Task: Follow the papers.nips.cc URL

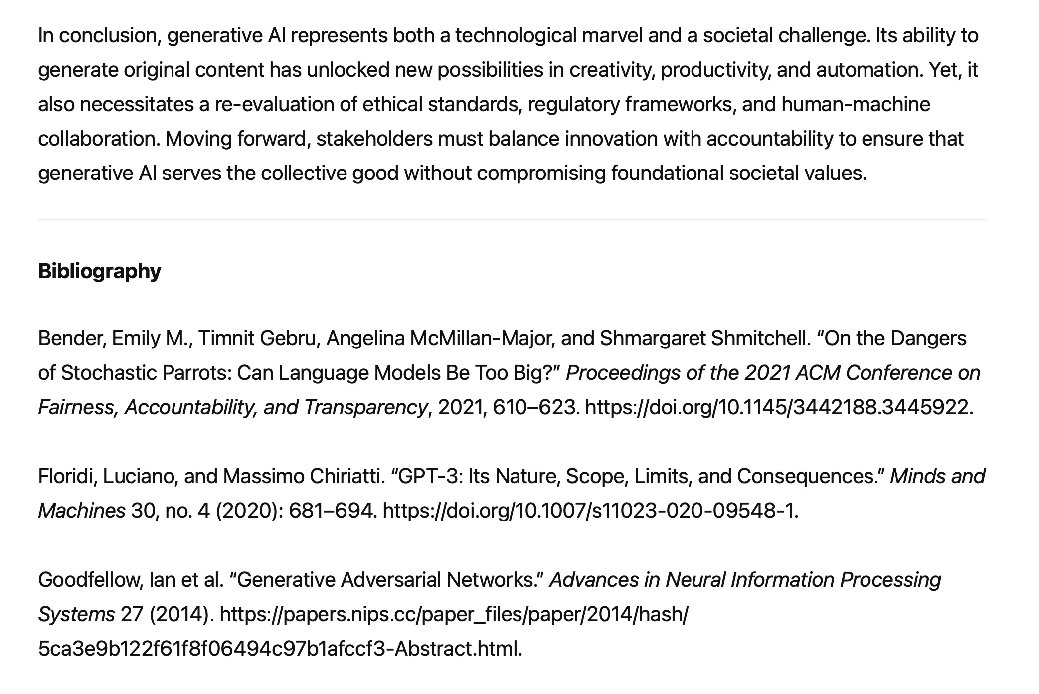Action: [x=453, y=614]
